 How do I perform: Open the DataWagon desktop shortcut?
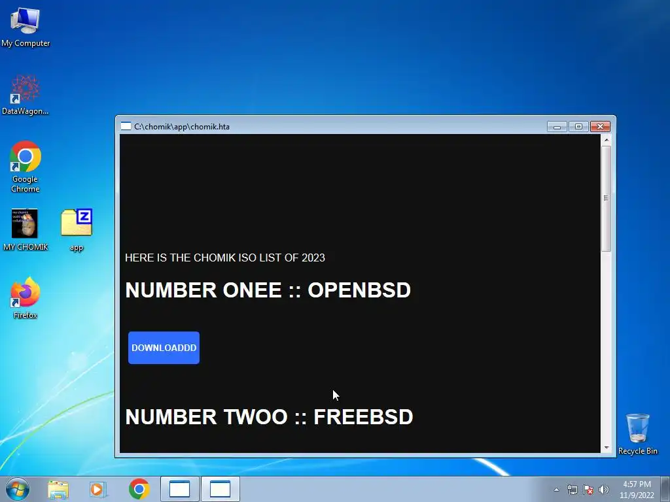pyautogui.click(x=26, y=95)
